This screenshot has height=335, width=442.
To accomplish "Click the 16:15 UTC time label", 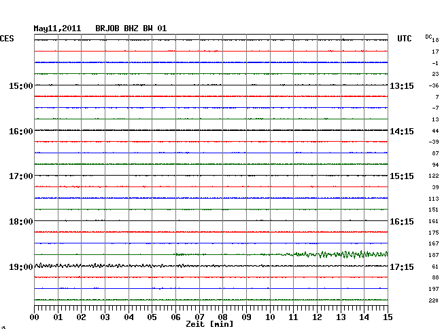I will tap(402, 222).
